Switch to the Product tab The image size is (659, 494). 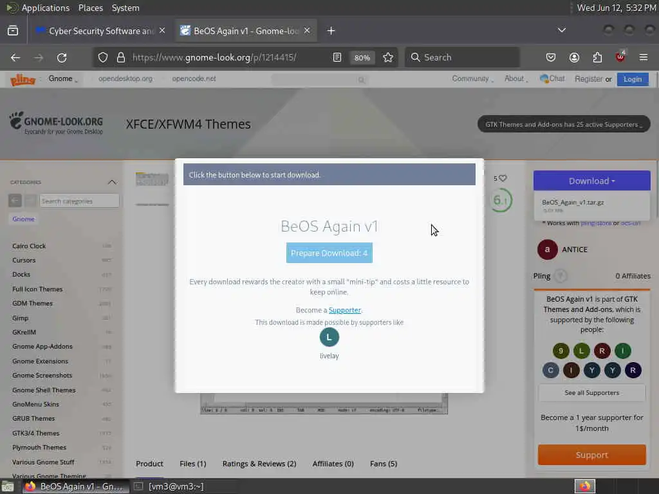tap(149, 464)
